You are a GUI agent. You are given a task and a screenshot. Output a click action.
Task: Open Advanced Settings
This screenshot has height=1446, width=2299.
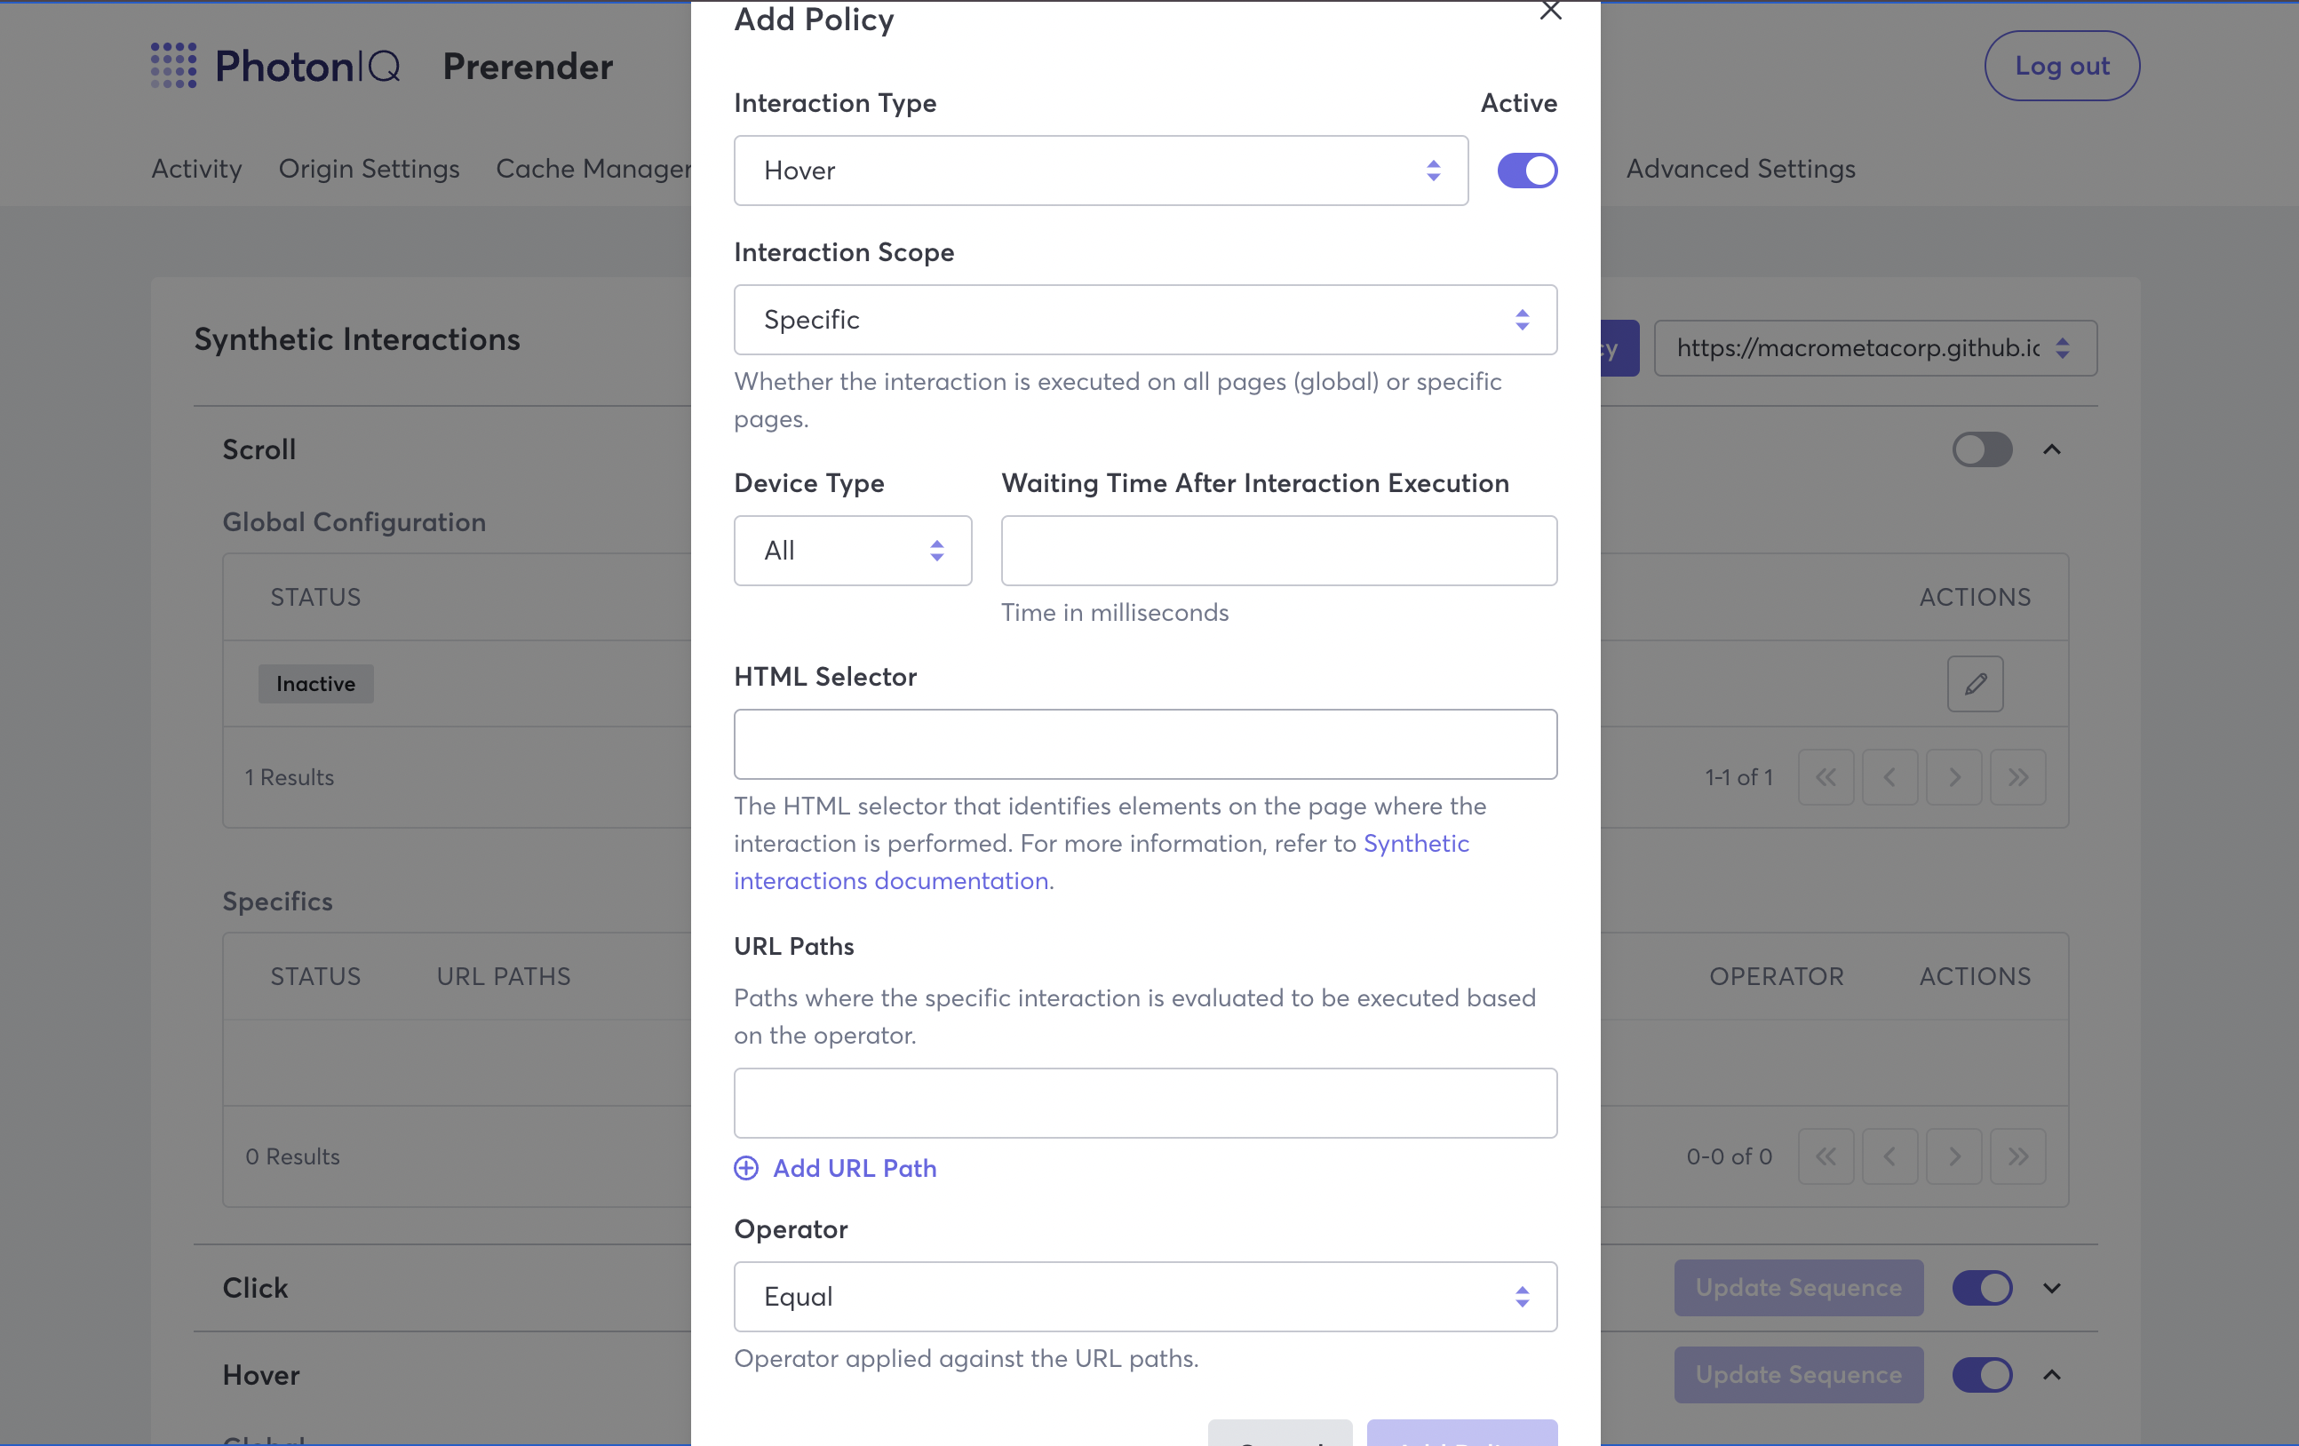point(1740,169)
